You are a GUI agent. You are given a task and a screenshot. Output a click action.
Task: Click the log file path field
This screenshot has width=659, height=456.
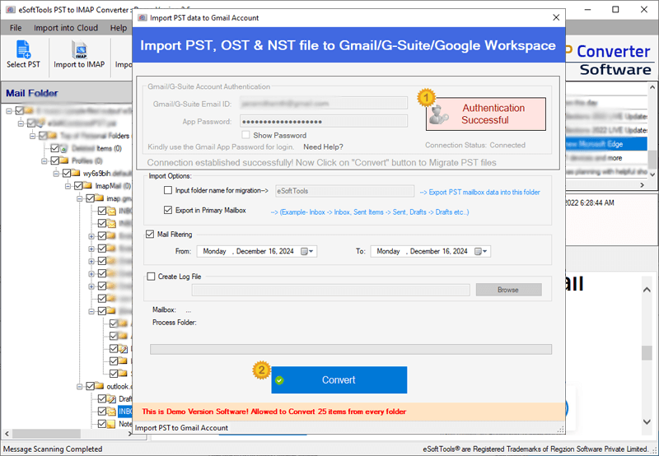click(331, 290)
